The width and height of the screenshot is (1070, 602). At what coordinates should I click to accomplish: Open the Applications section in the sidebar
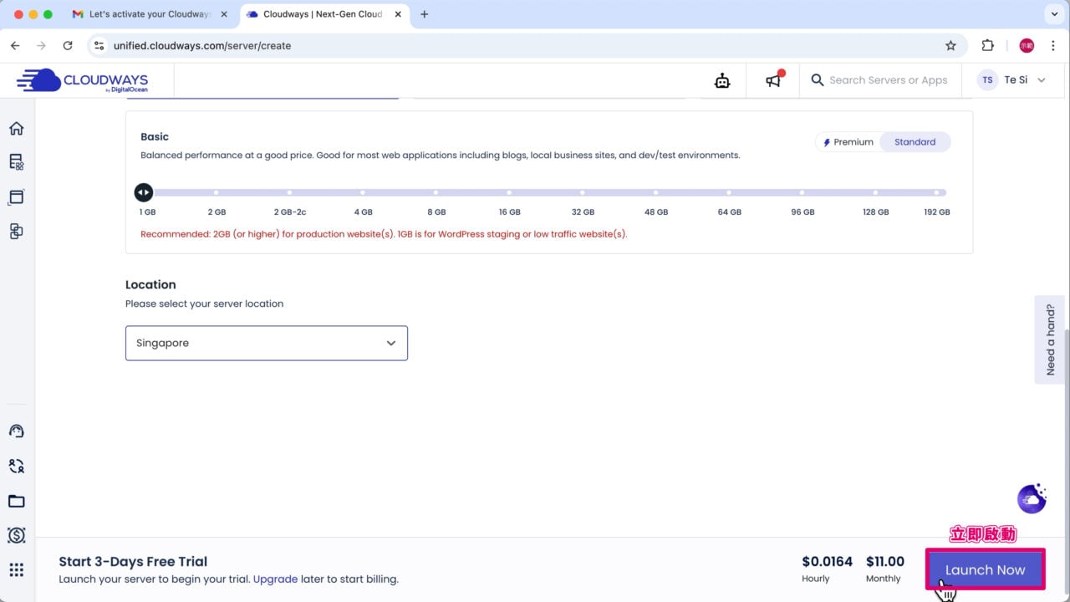(16, 196)
